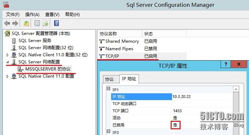Open the 查看(V) menu
Screen dimensions: 249x135
point(52,15)
